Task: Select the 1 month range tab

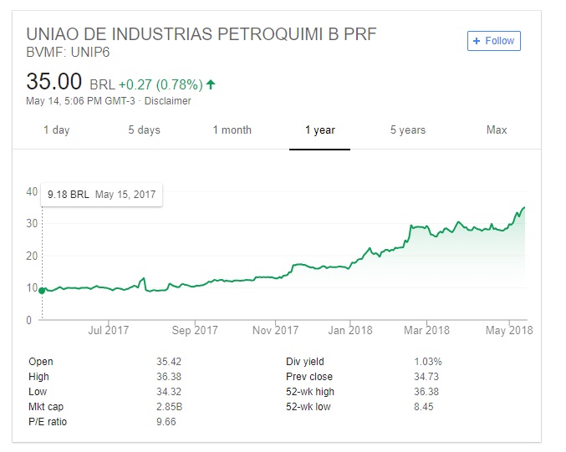Action: pos(232,130)
